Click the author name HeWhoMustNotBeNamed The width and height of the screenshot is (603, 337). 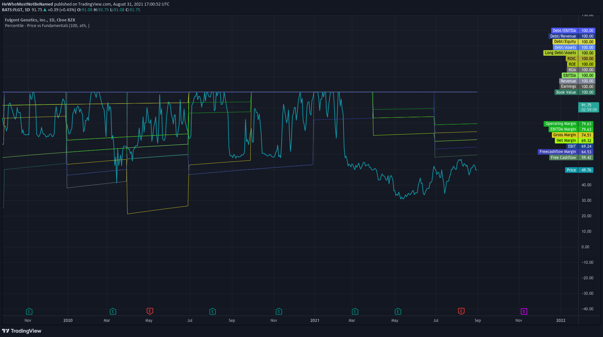point(27,4)
